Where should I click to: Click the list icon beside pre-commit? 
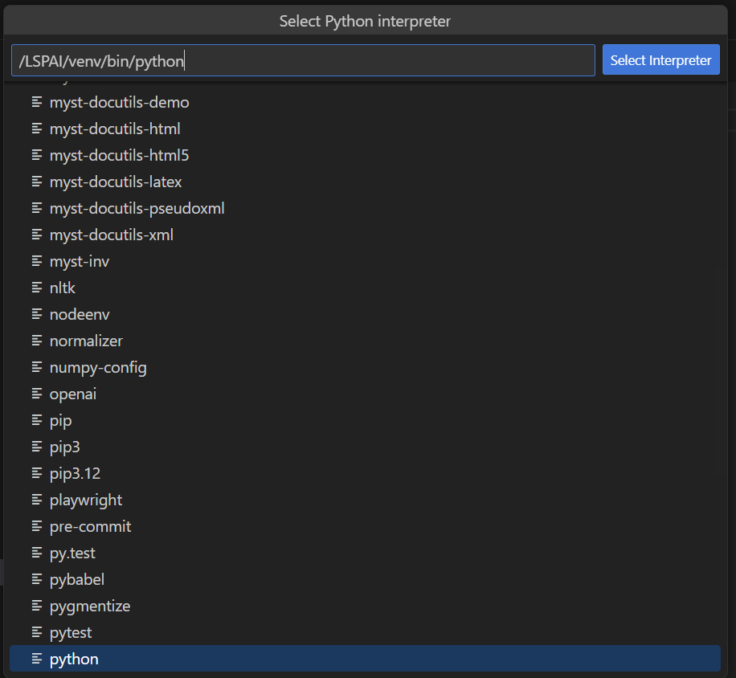coord(37,526)
